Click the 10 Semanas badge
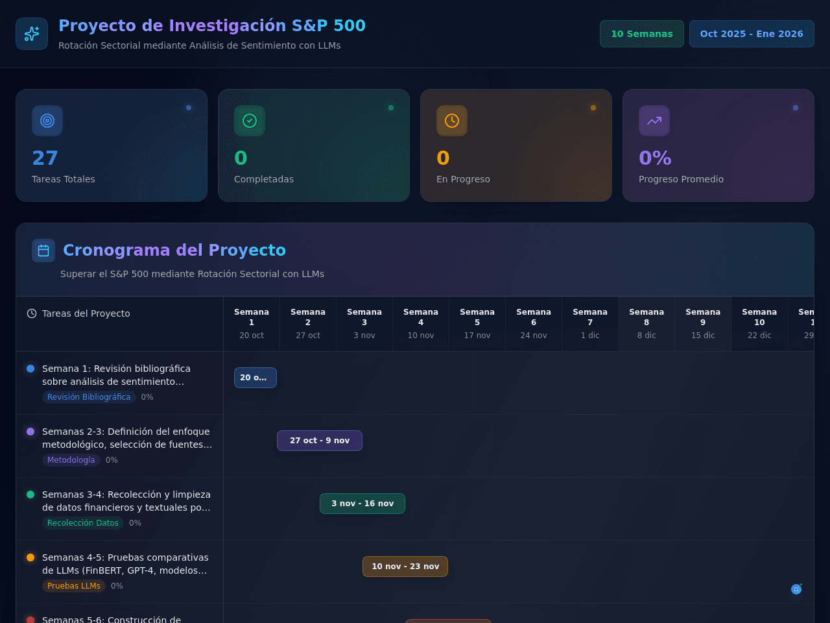Viewport: 830px width, 623px height. point(642,34)
